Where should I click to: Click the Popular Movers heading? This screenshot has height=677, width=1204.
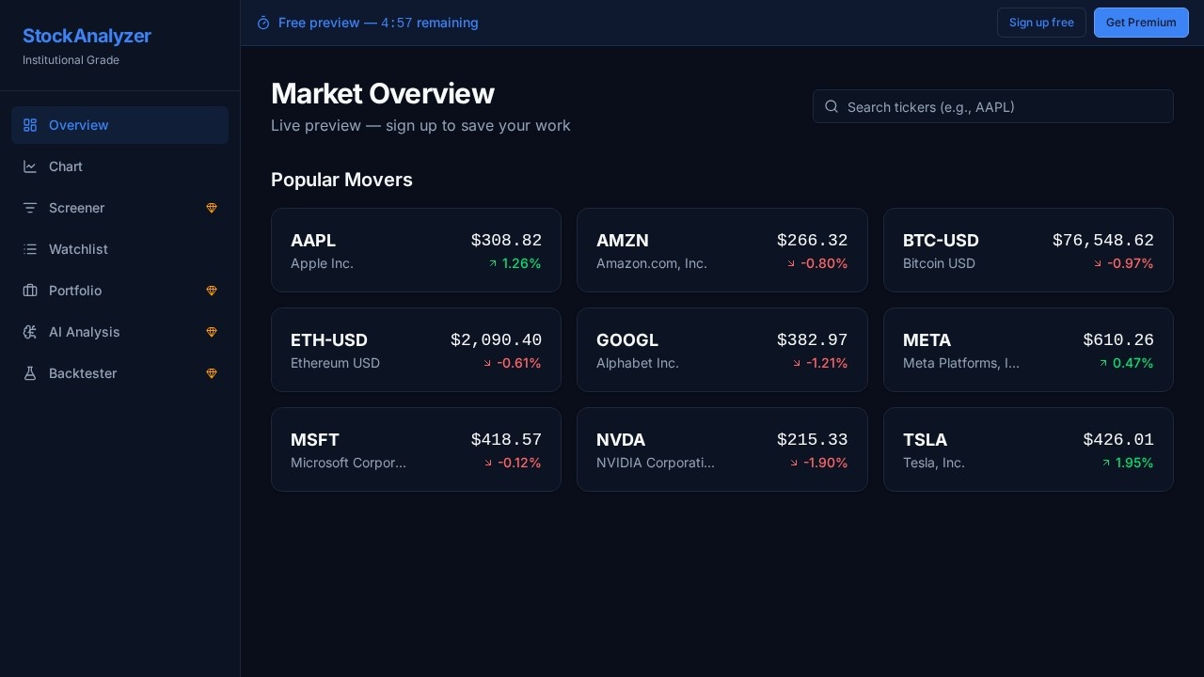point(341,180)
